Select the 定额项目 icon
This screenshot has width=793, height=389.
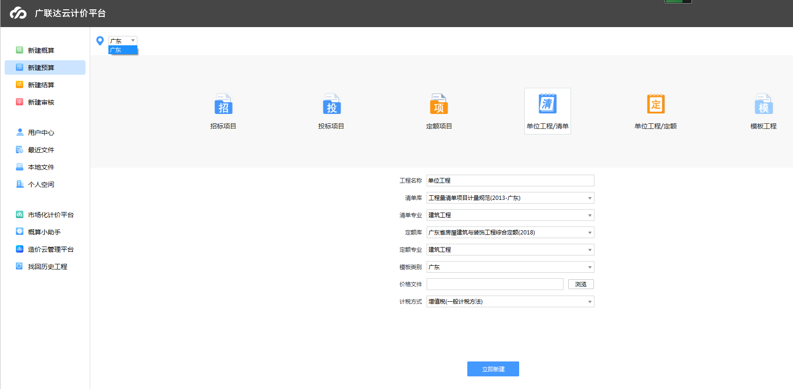point(439,104)
